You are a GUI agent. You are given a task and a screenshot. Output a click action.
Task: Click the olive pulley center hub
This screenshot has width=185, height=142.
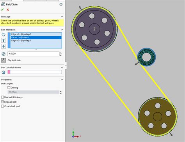[x=158, y=117]
